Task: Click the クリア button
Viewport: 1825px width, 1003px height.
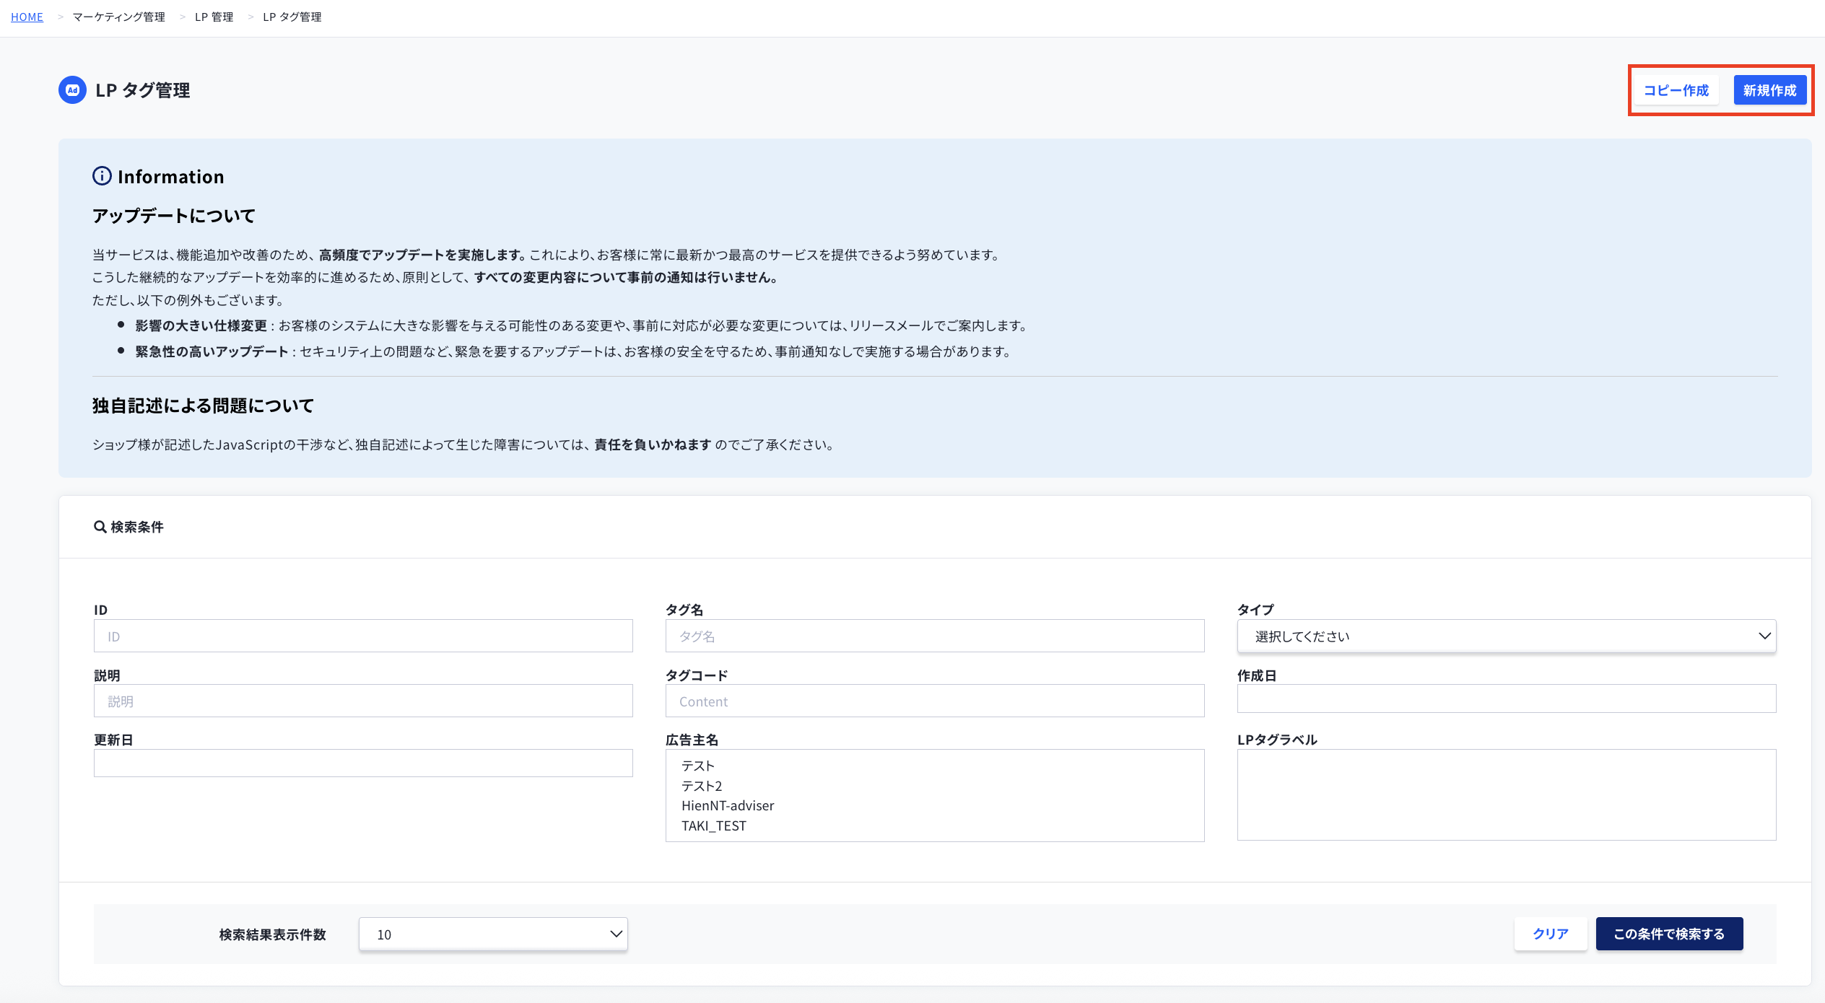Action: click(1551, 934)
